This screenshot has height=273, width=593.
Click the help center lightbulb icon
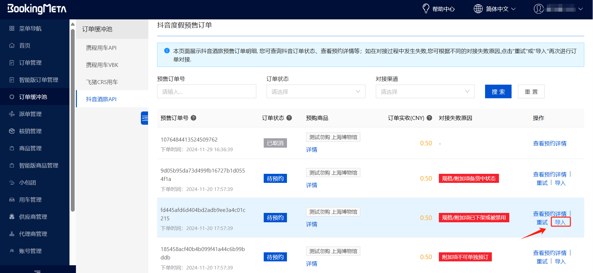click(x=426, y=8)
